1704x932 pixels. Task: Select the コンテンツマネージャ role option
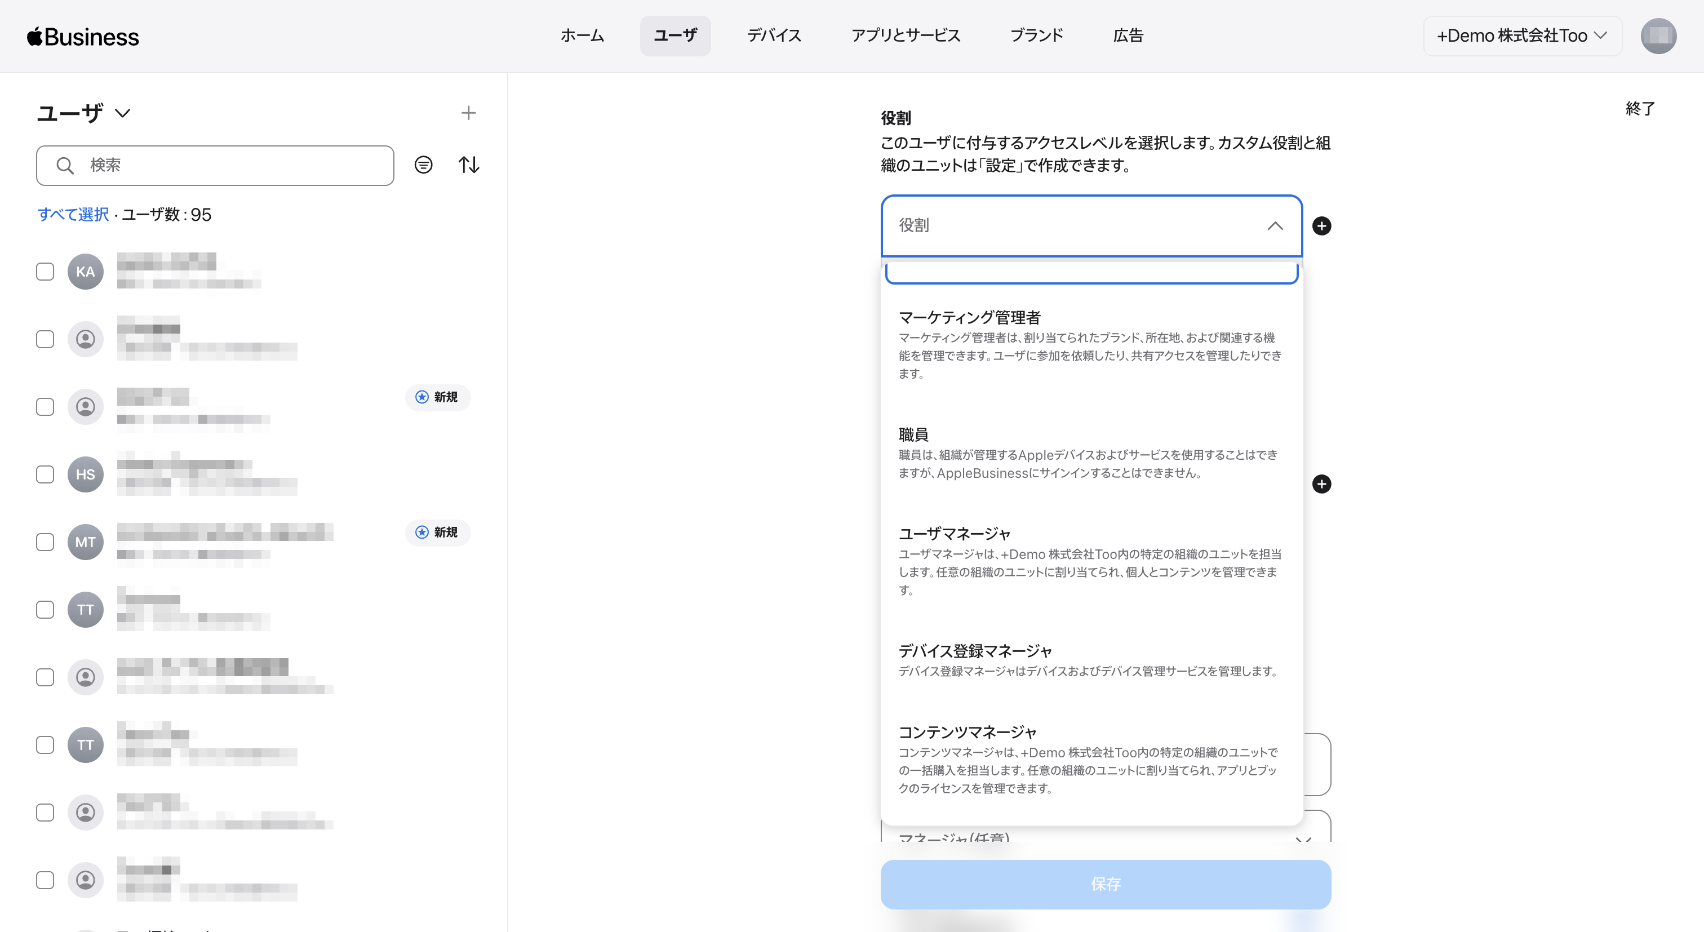(x=1091, y=760)
